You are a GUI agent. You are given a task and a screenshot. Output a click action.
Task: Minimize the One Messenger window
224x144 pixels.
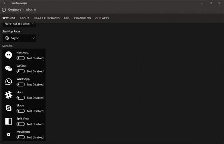[202, 3]
